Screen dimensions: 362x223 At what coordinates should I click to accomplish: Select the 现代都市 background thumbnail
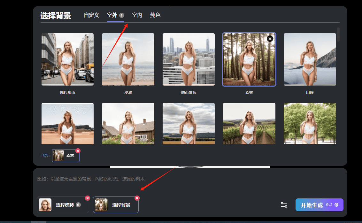[67, 59]
